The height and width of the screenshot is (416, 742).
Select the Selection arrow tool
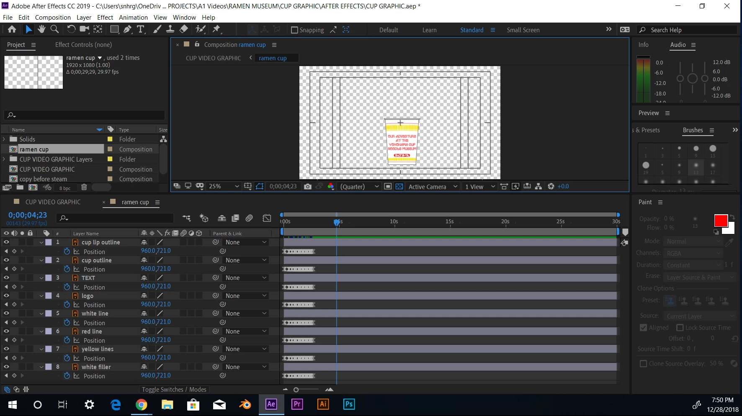28,29
